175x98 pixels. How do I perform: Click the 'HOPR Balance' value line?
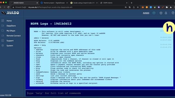click(47, 41)
